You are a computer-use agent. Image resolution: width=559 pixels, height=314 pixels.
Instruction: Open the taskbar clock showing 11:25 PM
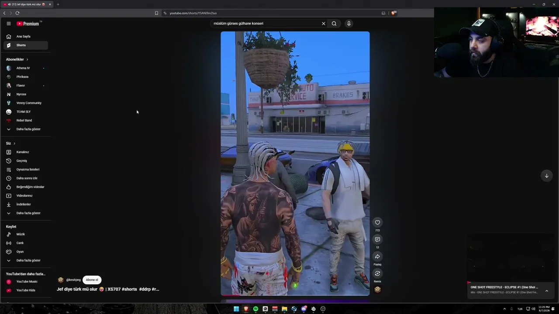click(544, 309)
